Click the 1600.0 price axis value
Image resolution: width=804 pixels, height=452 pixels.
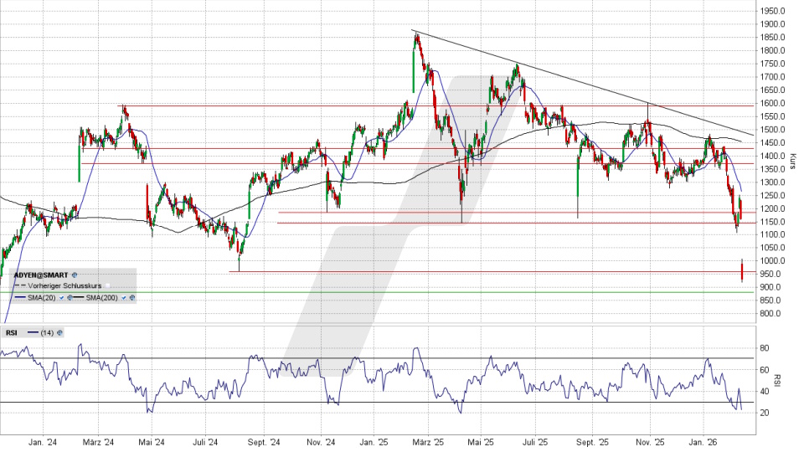(773, 103)
